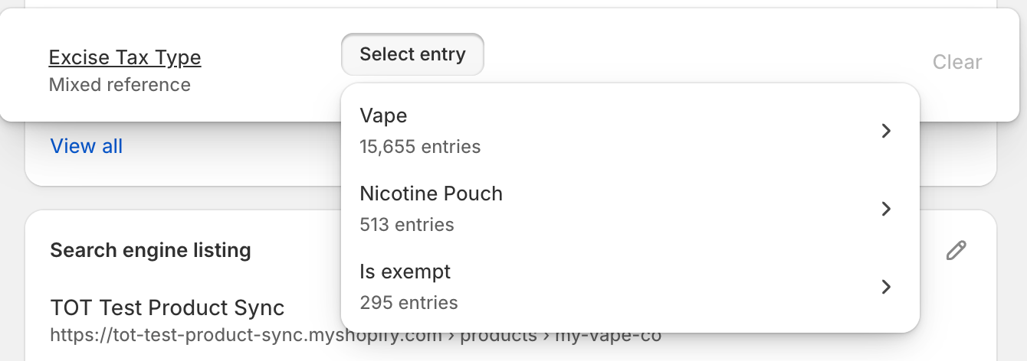The image size is (1027, 361).
Task: Open the Select entry dropdown
Action: tap(412, 54)
